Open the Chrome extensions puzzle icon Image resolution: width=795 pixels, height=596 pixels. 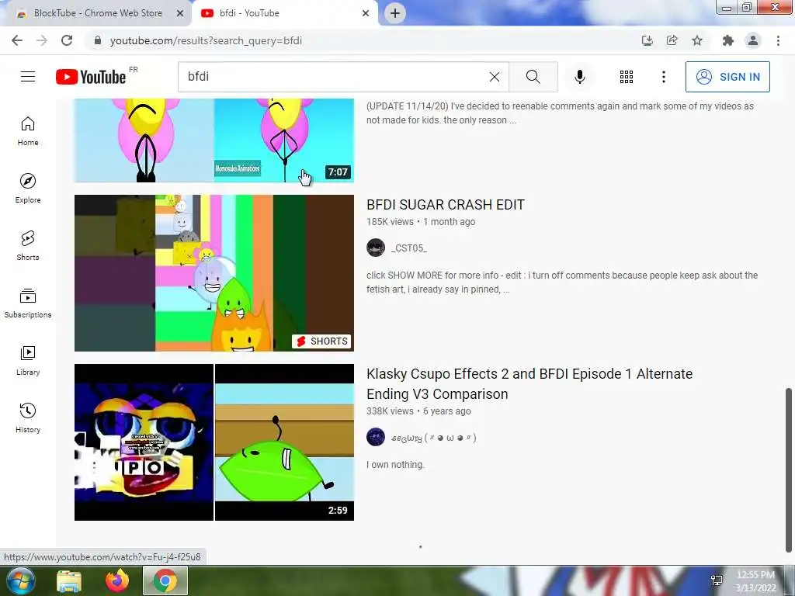728,40
